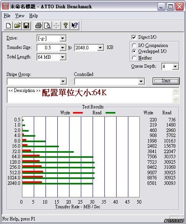The image size is (186, 224).
Task: Select the Overlapped I/O radio button
Action: (134, 51)
